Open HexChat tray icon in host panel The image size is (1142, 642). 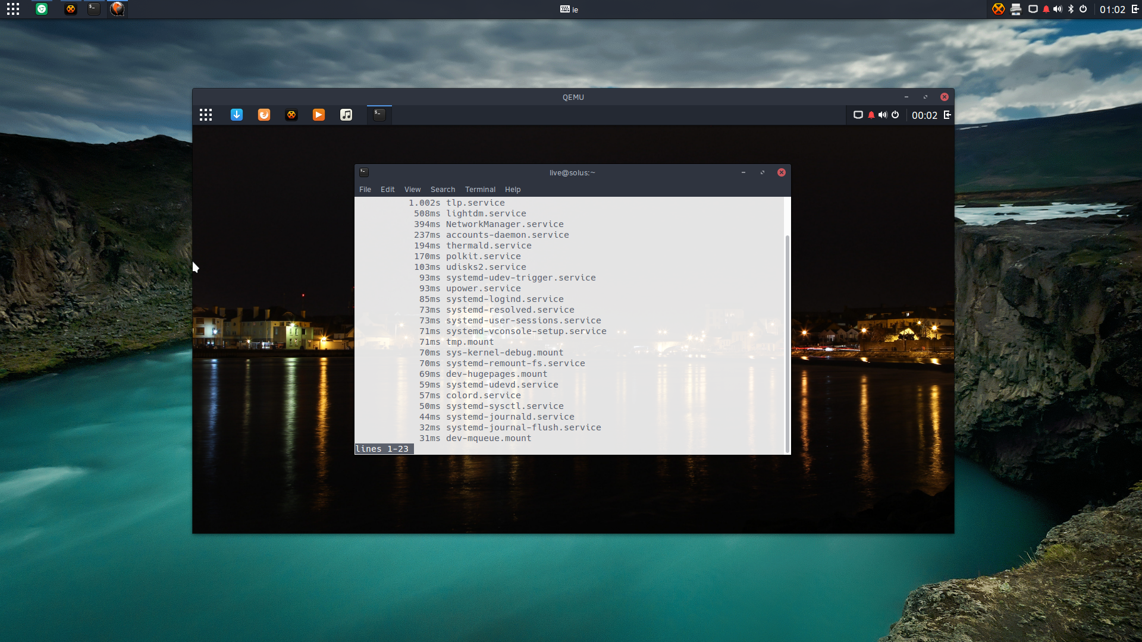point(999,9)
